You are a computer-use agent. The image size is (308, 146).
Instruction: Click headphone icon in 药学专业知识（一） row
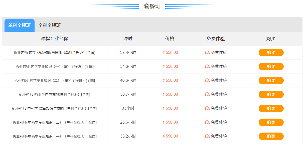[x=207, y=67]
